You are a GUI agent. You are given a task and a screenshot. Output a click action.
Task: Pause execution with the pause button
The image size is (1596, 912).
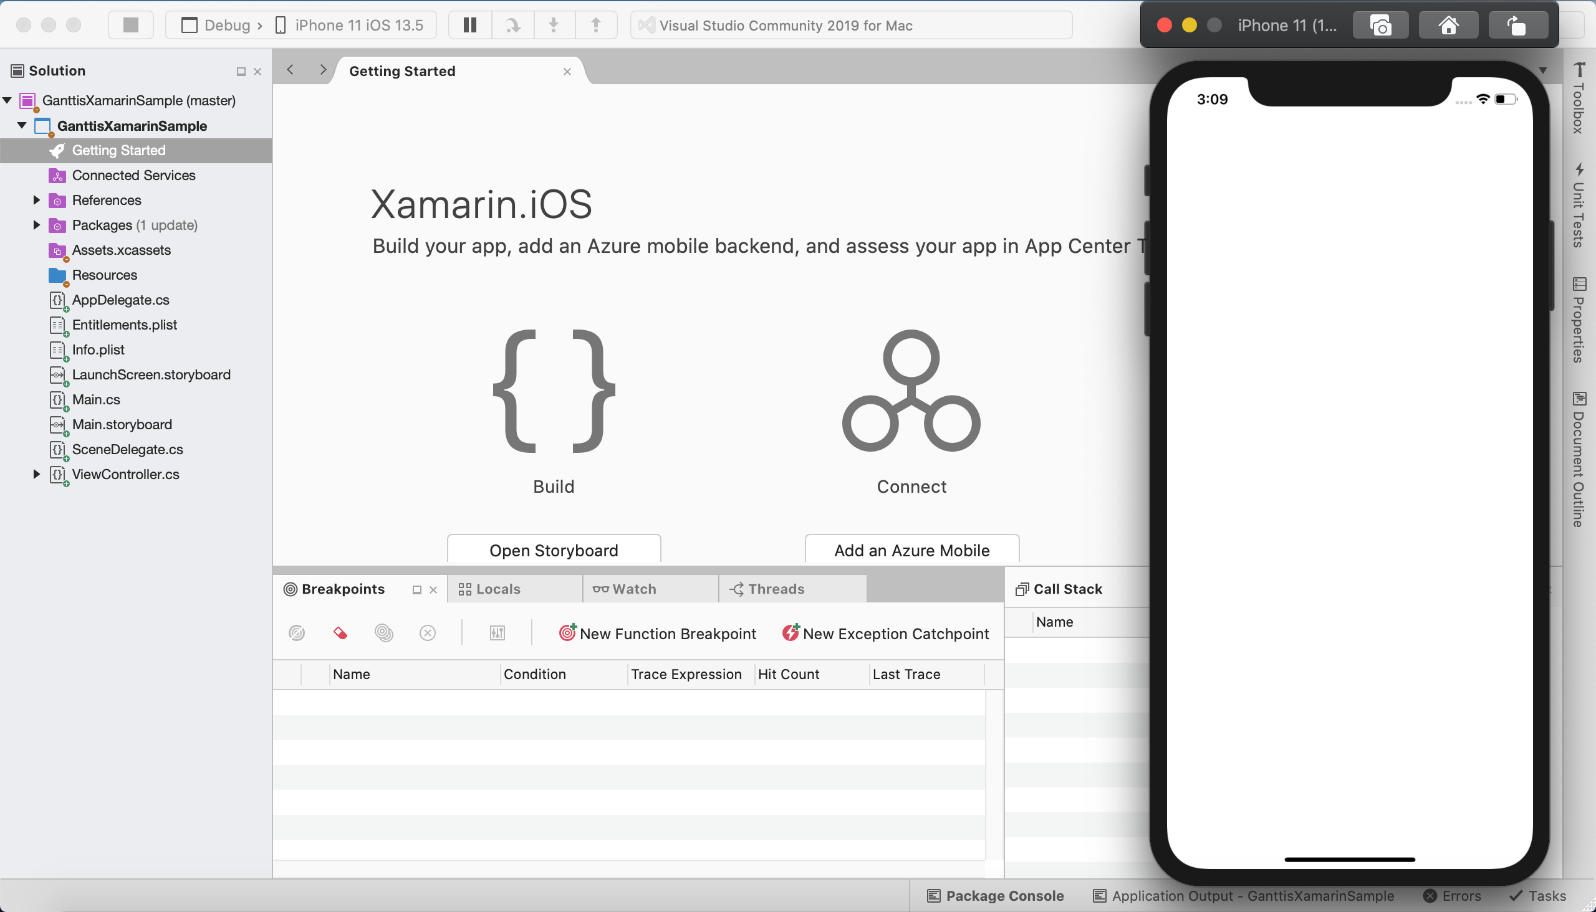[469, 25]
